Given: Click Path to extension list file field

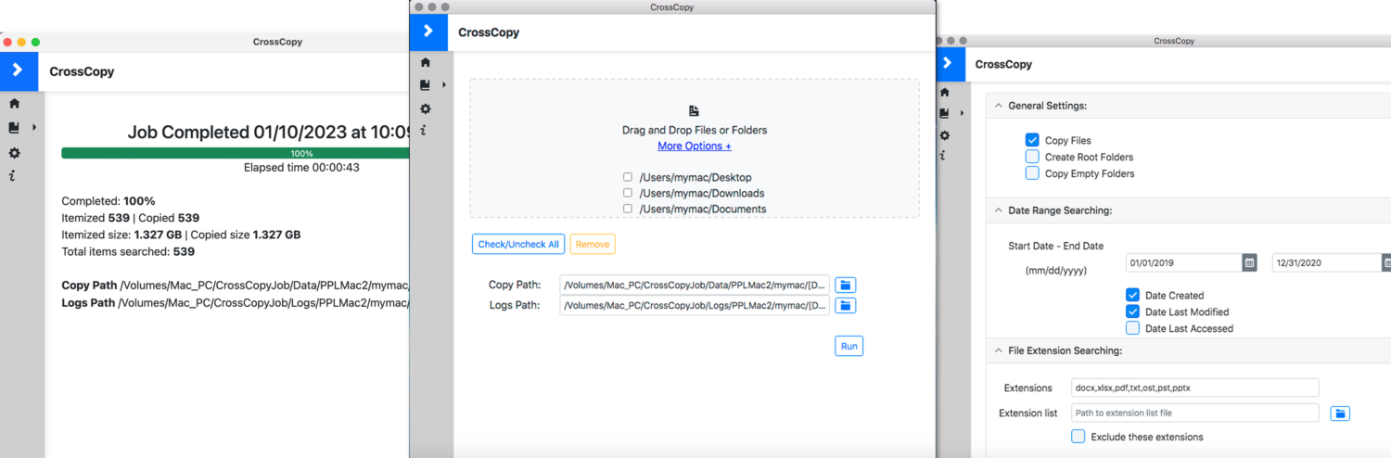Looking at the screenshot, I should (1193, 413).
